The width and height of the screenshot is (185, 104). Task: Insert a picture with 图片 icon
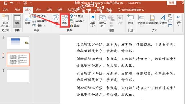tap(28, 20)
